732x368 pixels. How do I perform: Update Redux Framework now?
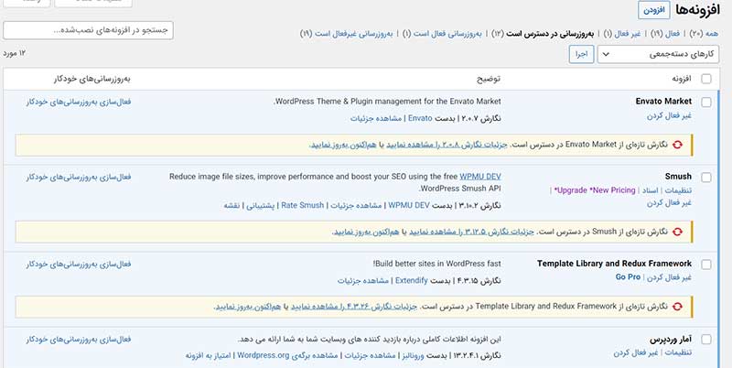(249, 307)
